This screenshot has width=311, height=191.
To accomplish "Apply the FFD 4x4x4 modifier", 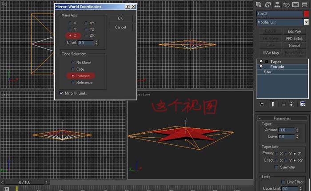I will tap(294, 39).
